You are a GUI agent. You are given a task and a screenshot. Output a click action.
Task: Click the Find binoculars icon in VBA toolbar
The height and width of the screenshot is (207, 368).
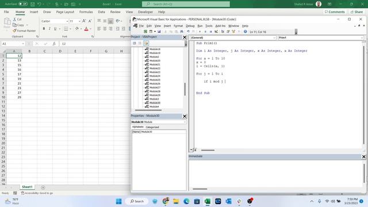[x=182, y=32]
